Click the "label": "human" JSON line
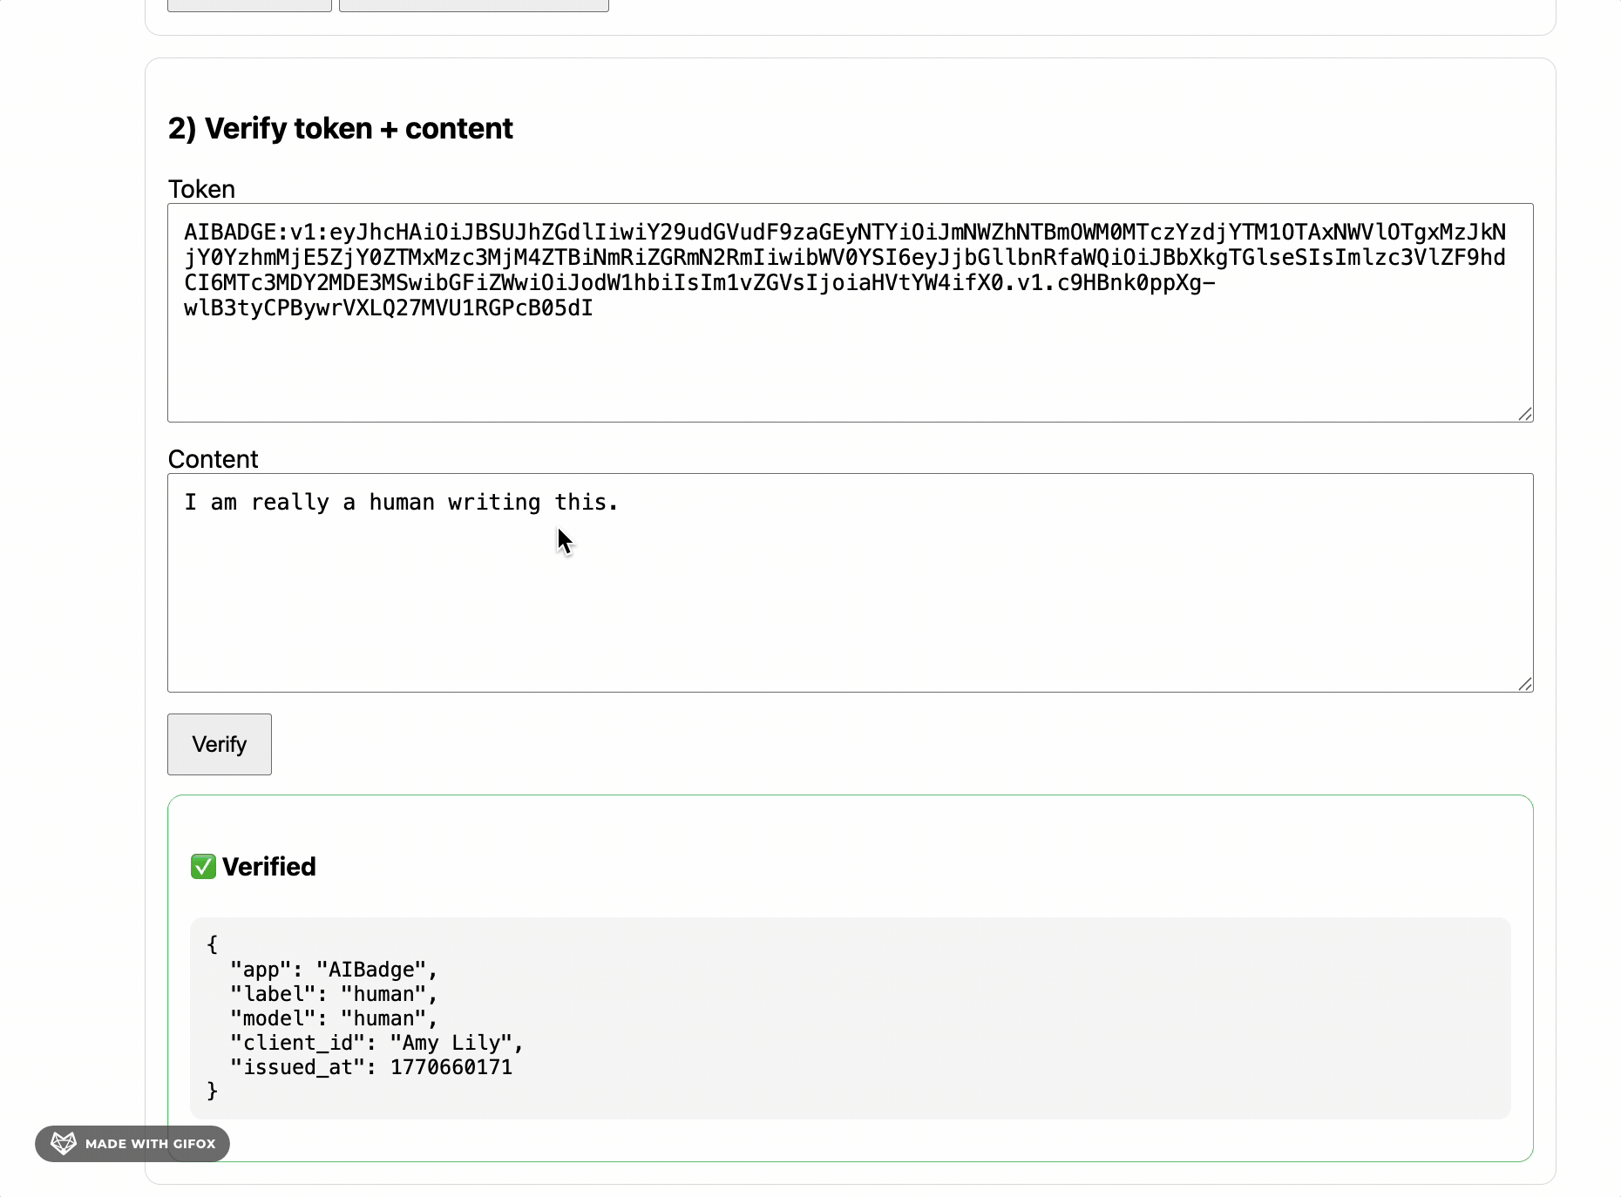The height and width of the screenshot is (1197, 1621). tap(334, 994)
